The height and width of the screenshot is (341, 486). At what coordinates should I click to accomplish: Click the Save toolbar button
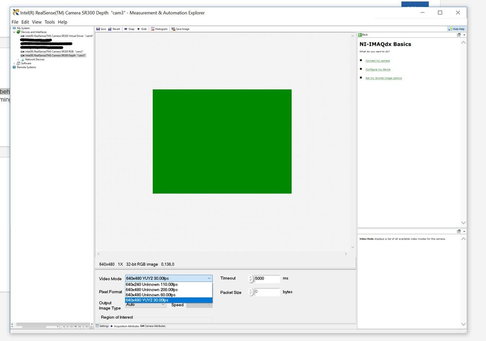[101, 29]
